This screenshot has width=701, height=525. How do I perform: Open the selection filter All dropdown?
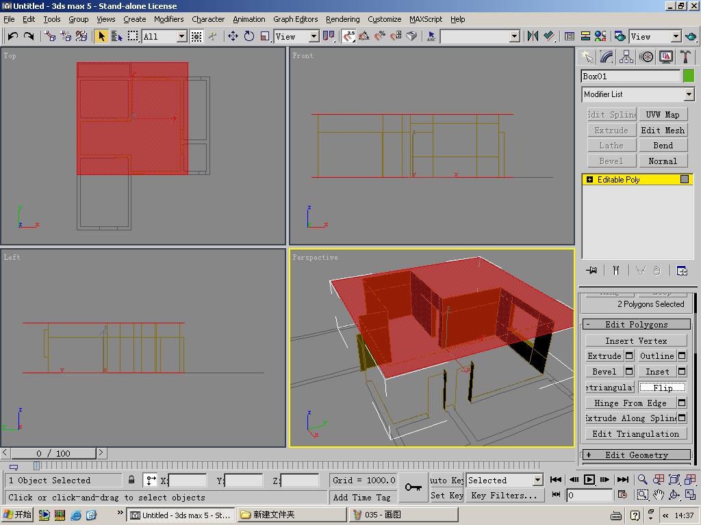pos(181,37)
